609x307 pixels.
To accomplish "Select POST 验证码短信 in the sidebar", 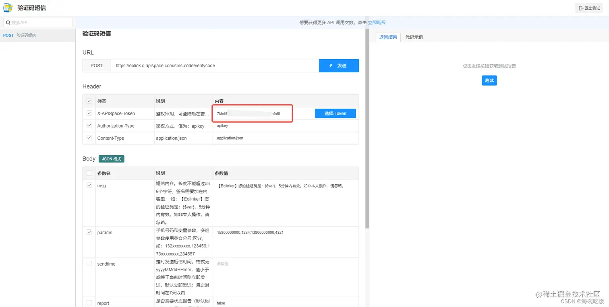I will 24,35.
